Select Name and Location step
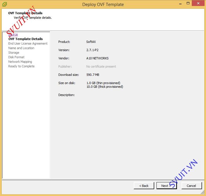 pyautogui.click(x=21, y=48)
